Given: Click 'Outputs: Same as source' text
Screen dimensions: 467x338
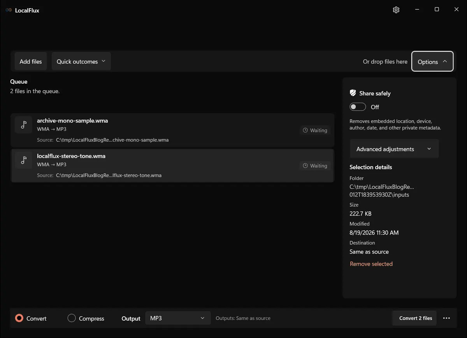Looking at the screenshot, I should [x=243, y=318].
